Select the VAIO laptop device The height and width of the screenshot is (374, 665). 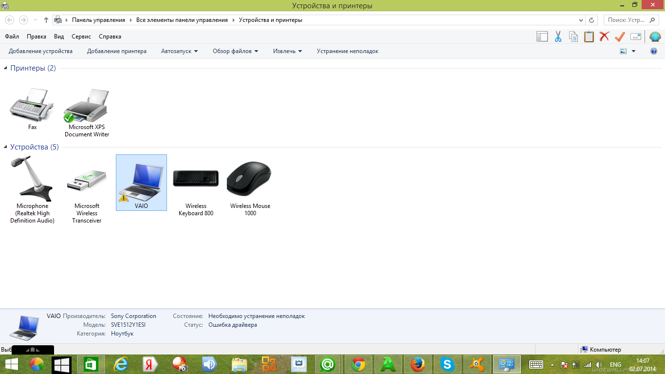(141, 183)
